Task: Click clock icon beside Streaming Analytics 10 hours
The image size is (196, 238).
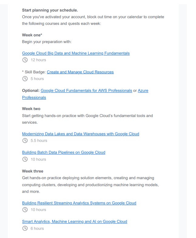Action: pos(25,210)
